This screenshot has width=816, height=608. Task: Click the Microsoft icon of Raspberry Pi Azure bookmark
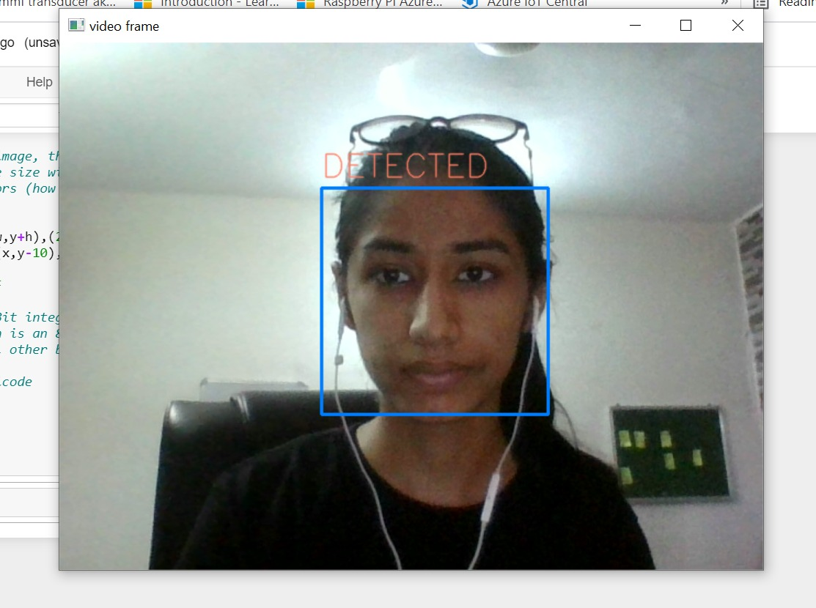click(x=306, y=4)
